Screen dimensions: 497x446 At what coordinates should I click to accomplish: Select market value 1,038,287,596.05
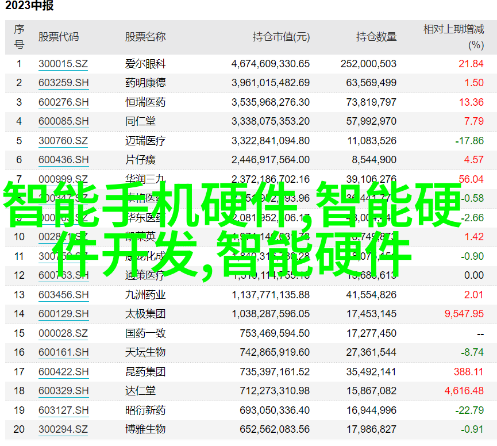point(271,314)
